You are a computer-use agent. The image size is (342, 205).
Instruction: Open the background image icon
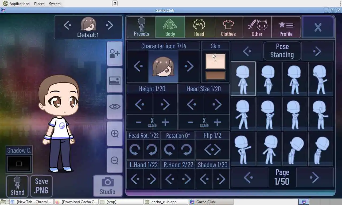115,80
